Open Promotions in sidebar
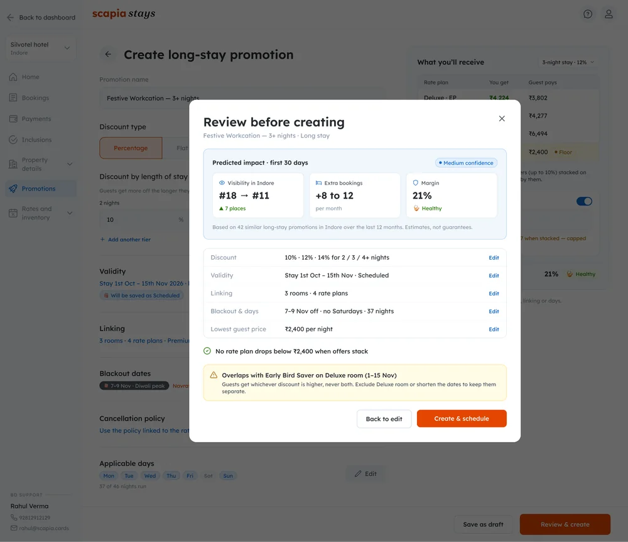This screenshot has height=542, width=628. click(41, 189)
